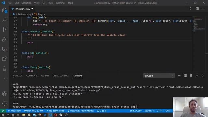Screen dimensions: 208x117
Task: Open editor More Actions menu
Action: 203,9
